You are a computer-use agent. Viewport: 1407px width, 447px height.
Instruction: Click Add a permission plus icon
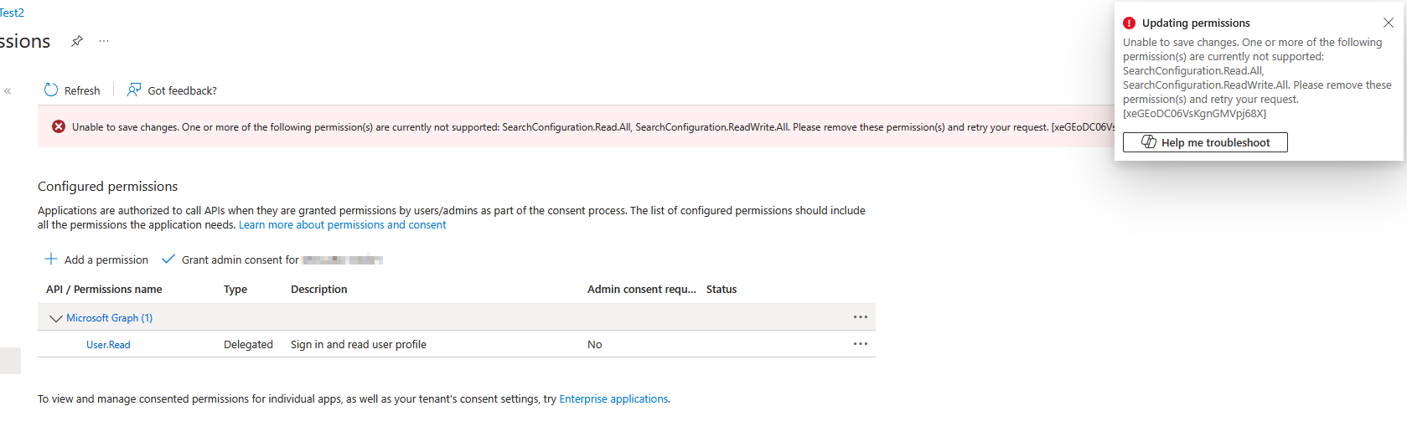(x=51, y=259)
